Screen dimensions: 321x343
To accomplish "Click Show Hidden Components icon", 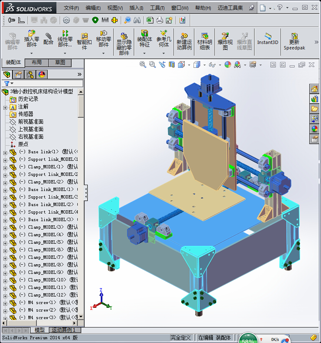I will click(x=124, y=44).
